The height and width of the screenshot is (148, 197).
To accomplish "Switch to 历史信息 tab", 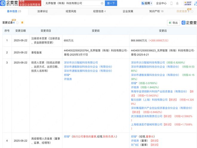I will pyautogui.click(x=183, y=11).
